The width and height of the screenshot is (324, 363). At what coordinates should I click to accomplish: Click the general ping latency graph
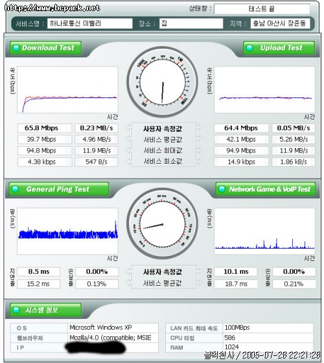click(67, 231)
